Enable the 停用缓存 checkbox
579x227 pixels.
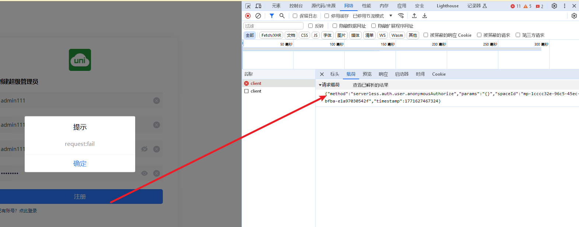(x=327, y=16)
